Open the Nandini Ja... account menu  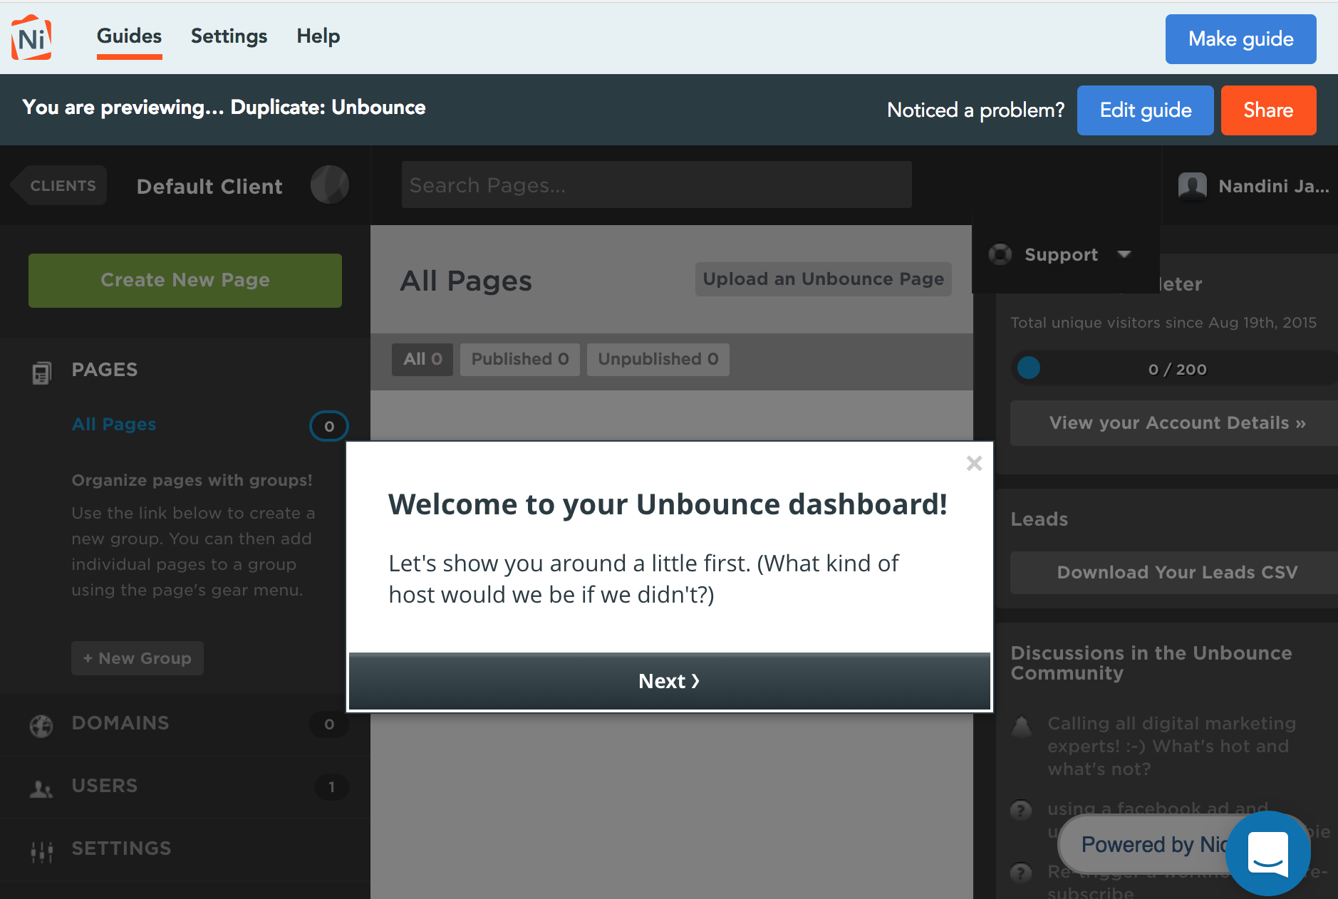[1273, 187]
